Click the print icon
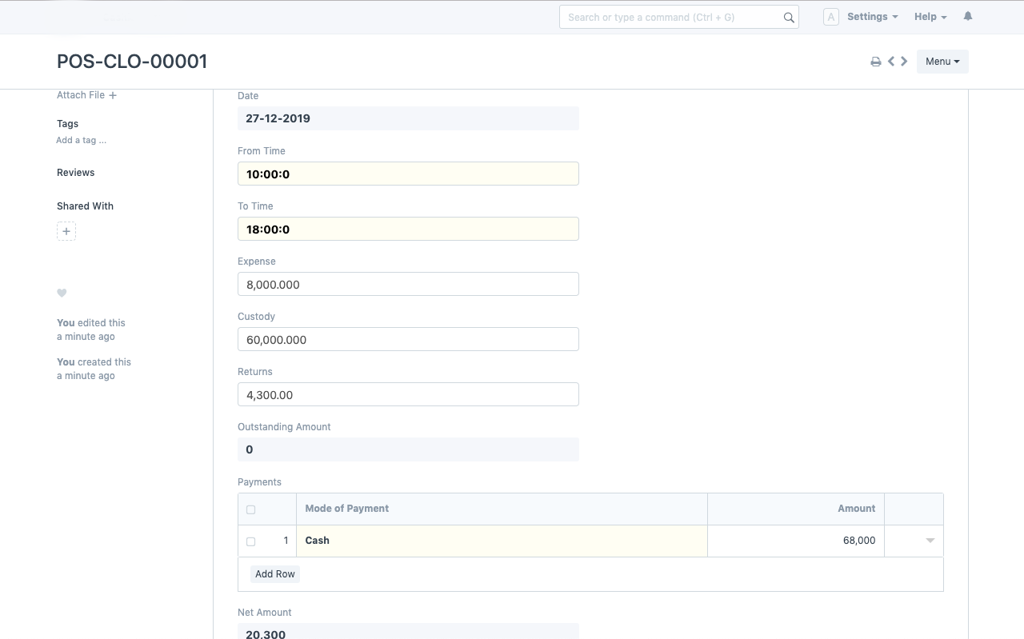Screen dimensions: 1024x639 point(875,62)
